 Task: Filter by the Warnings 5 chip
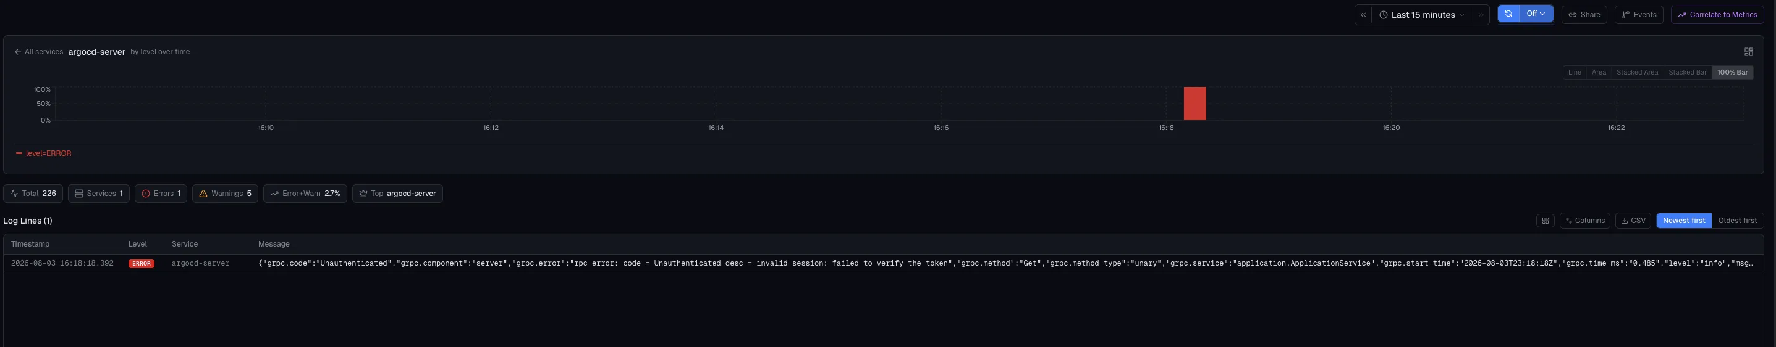(x=225, y=194)
